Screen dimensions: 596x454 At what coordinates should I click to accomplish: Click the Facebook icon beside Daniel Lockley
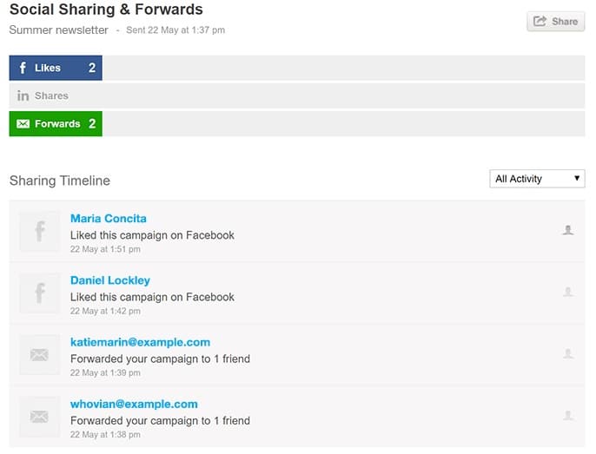(x=40, y=293)
